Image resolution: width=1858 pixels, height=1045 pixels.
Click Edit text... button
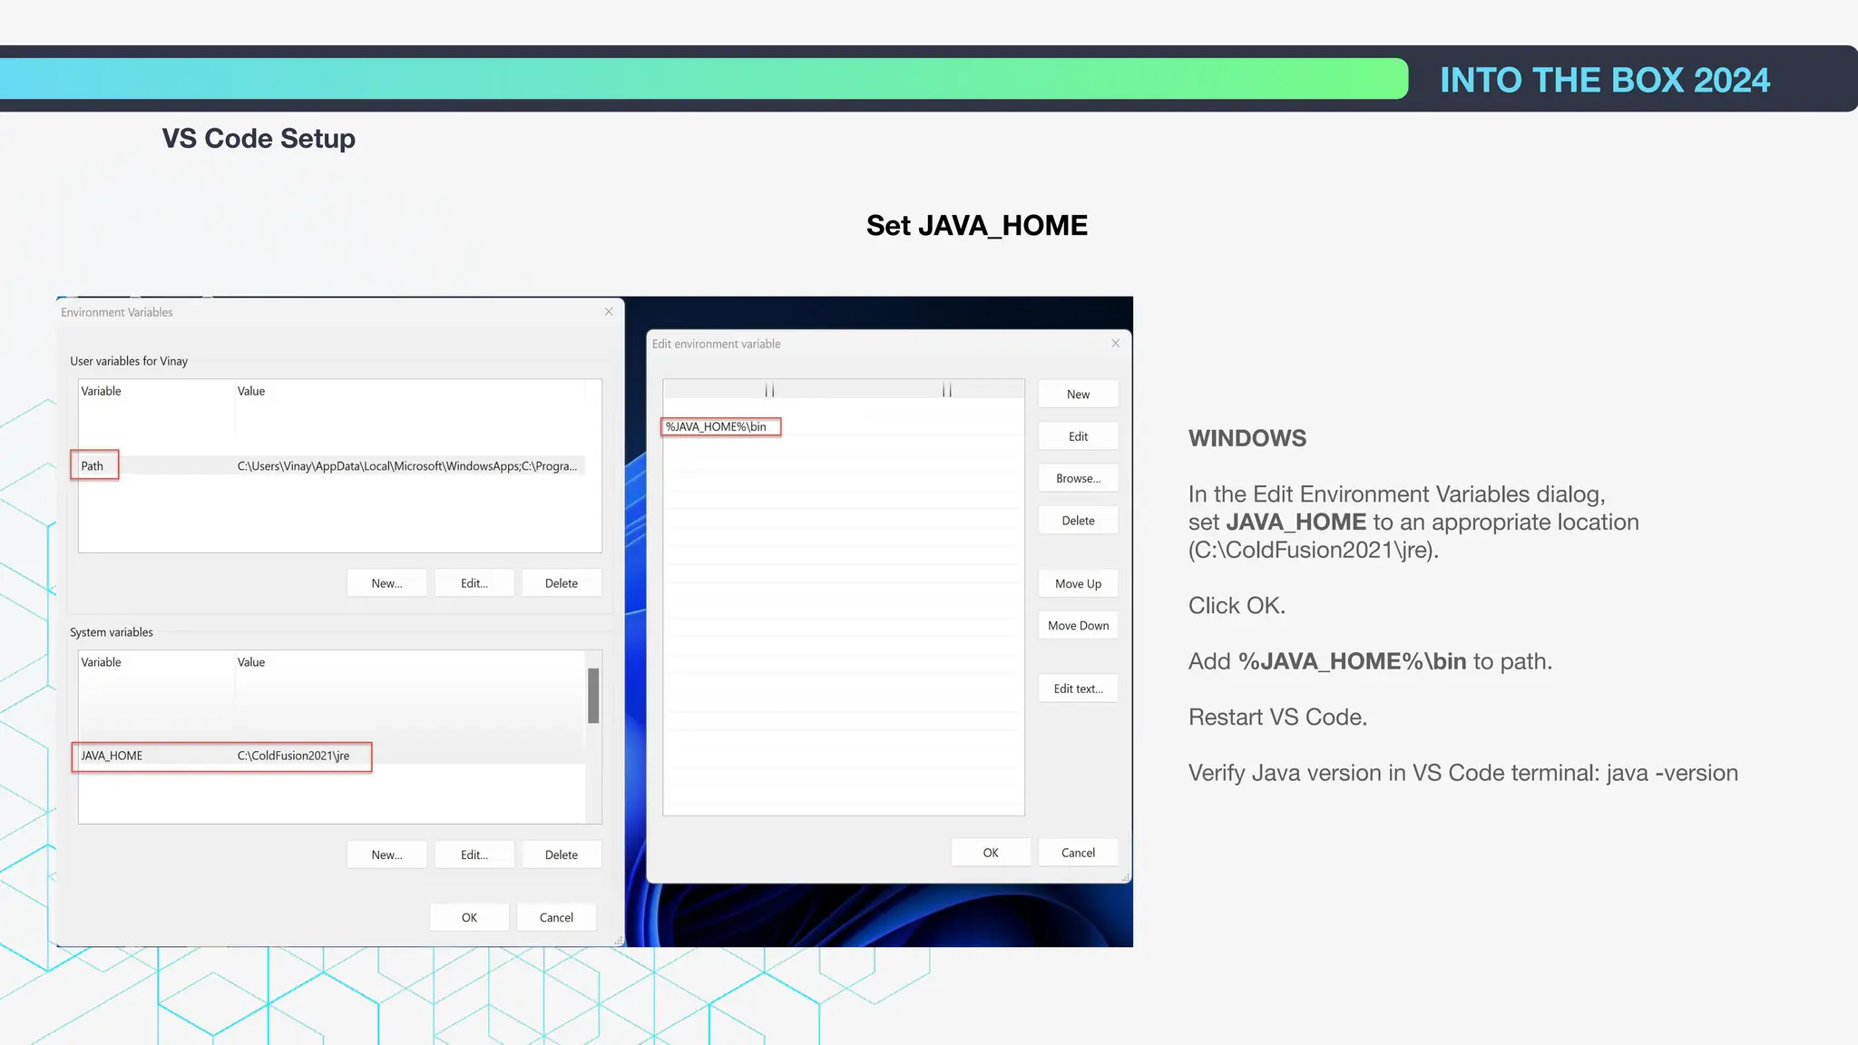tap(1078, 689)
